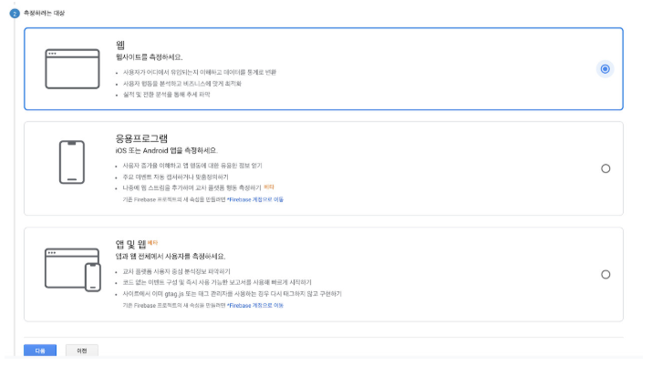Screen dimensions: 652x365
Task: Click the orange 베타 badge in 응용프로그램 card
Action: [x=269, y=188]
